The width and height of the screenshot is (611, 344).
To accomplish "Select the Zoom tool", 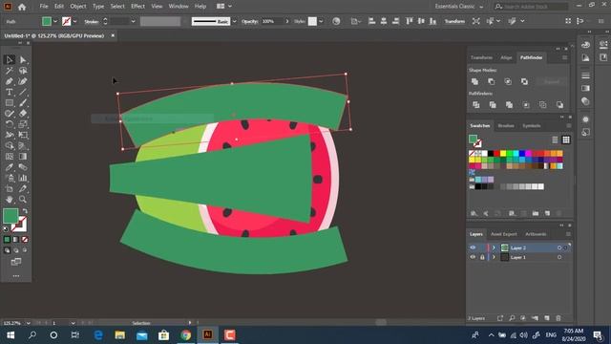I will point(23,200).
